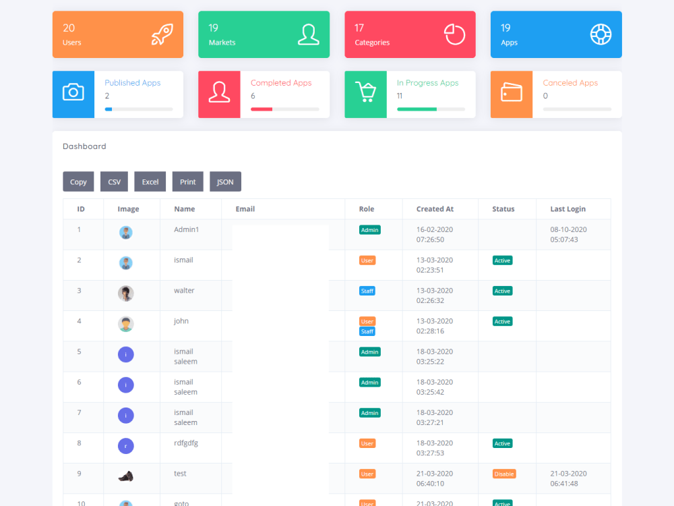Click Completed Apps progress bar
The image size is (674, 506).
285,109
